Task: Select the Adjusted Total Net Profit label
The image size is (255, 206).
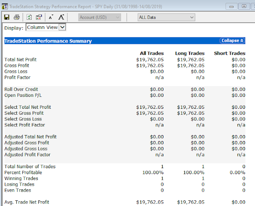Action: (30, 137)
